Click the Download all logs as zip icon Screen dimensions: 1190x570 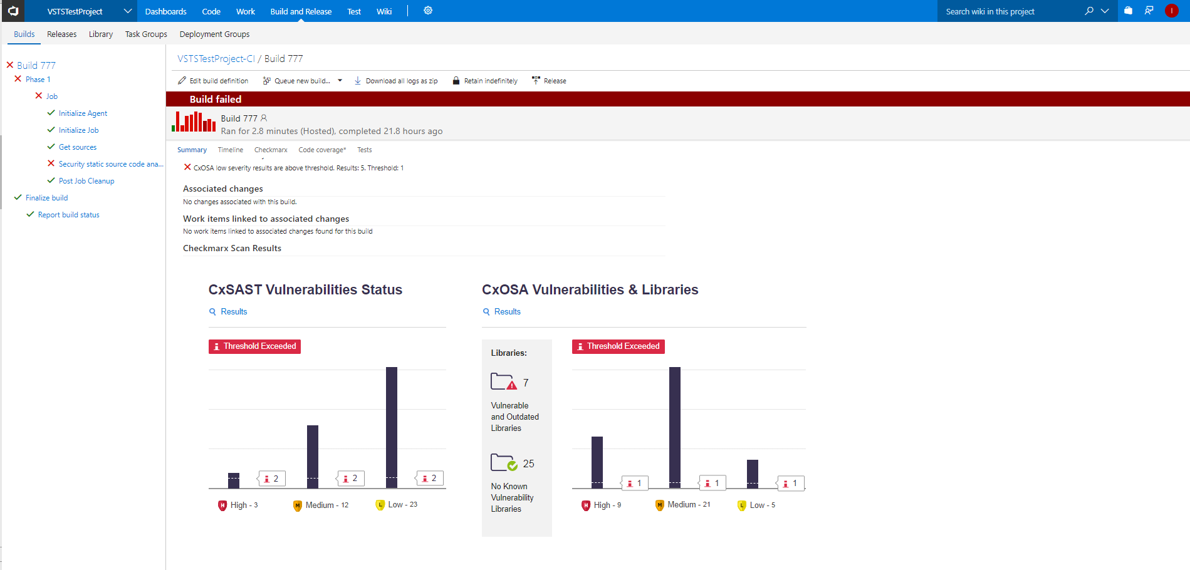357,80
